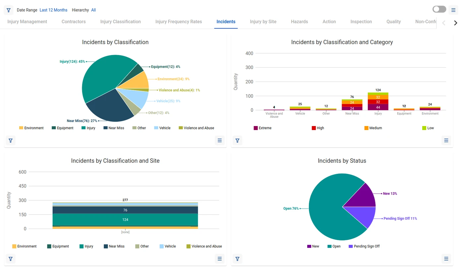
Task: Change Date Range value Last 12 Months
Action: point(53,10)
